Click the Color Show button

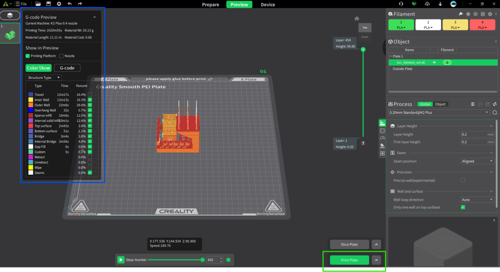pyautogui.click(x=38, y=68)
